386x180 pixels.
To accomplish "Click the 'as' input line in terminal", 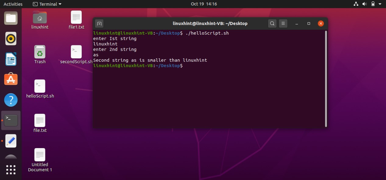I will tap(96, 55).
